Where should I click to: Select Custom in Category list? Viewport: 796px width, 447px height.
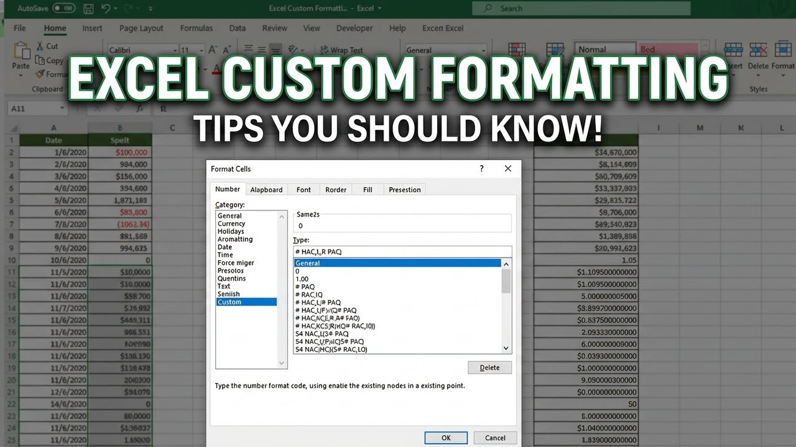pyautogui.click(x=246, y=302)
